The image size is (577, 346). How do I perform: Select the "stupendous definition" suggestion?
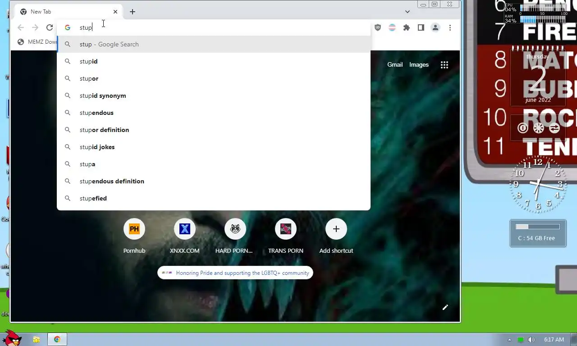214,181
